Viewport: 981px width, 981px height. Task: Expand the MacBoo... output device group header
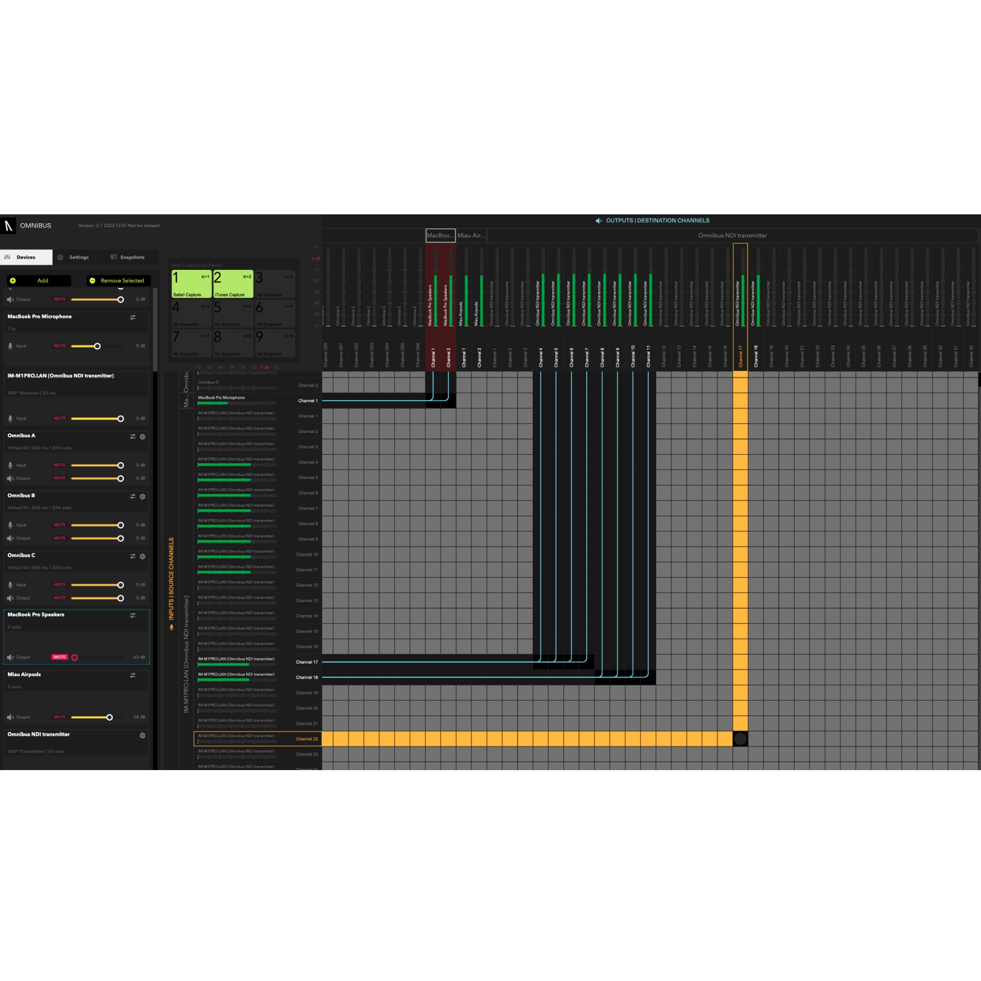coord(440,235)
